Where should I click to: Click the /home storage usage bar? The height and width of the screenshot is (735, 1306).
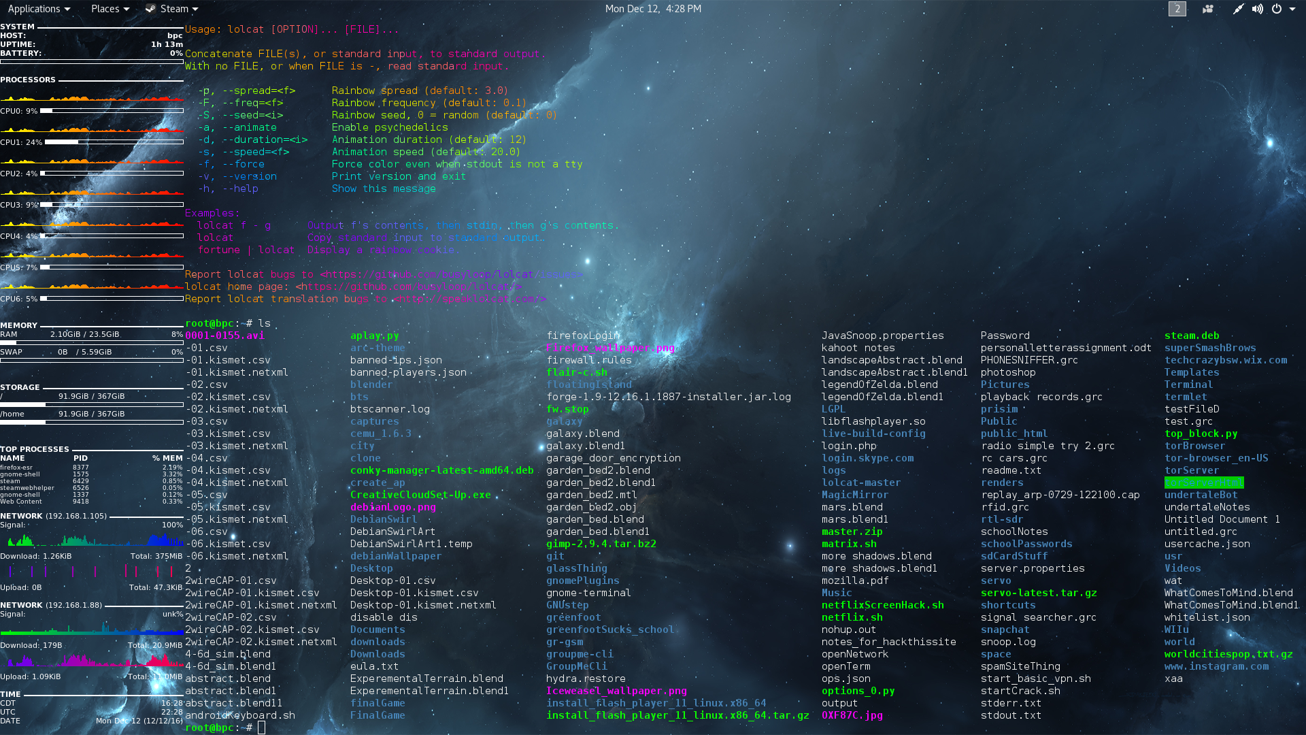click(x=92, y=422)
